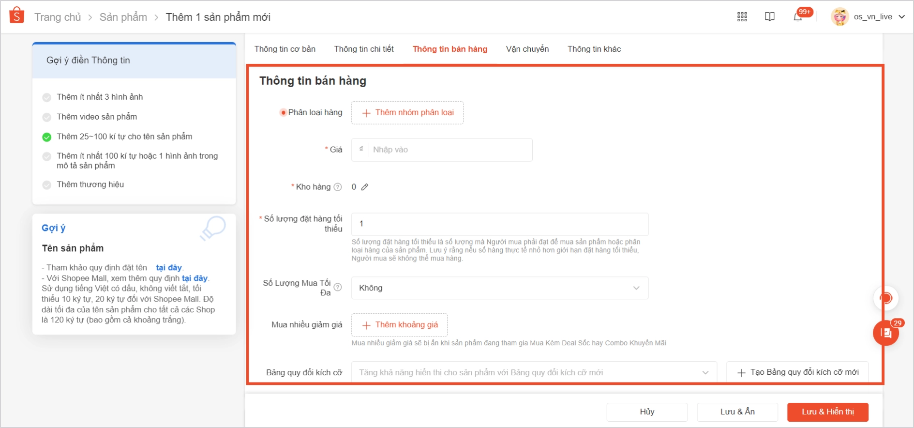Click the Shopee logo icon
Screen dimensions: 914x428
pos(17,15)
